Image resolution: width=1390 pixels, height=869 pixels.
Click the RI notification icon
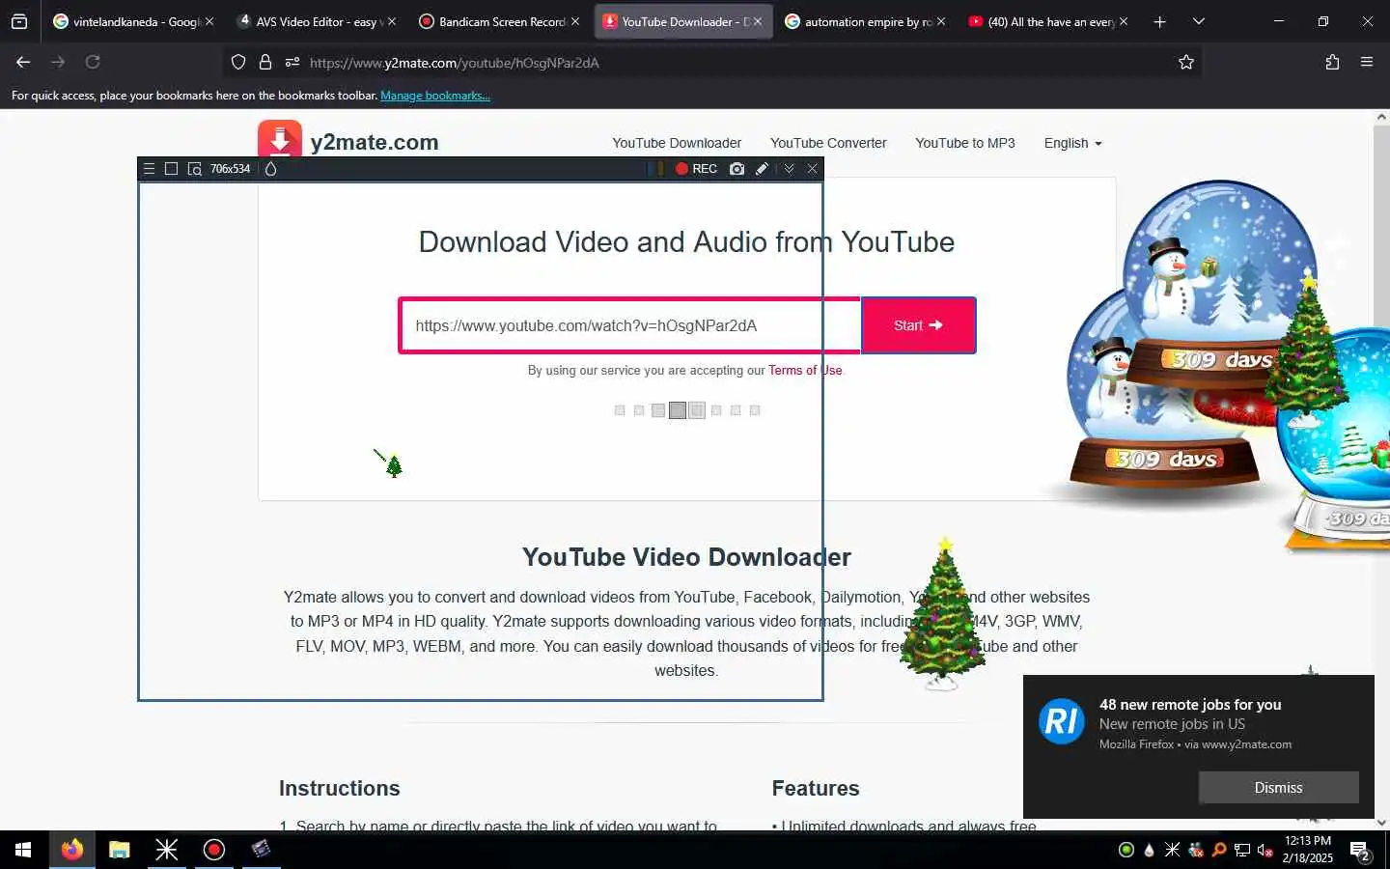pyautogui.click(x=1062, y=721)
